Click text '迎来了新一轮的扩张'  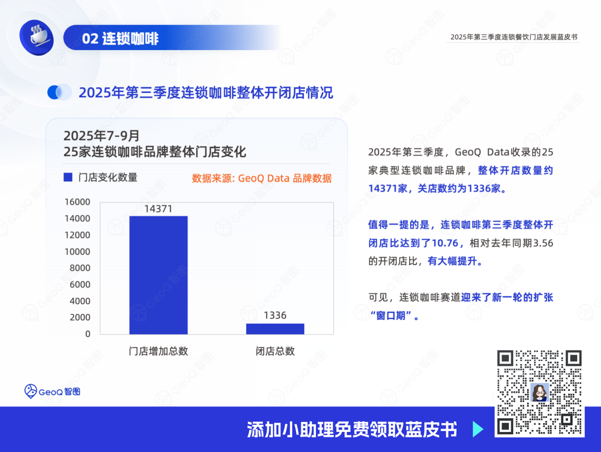point(507,297)
